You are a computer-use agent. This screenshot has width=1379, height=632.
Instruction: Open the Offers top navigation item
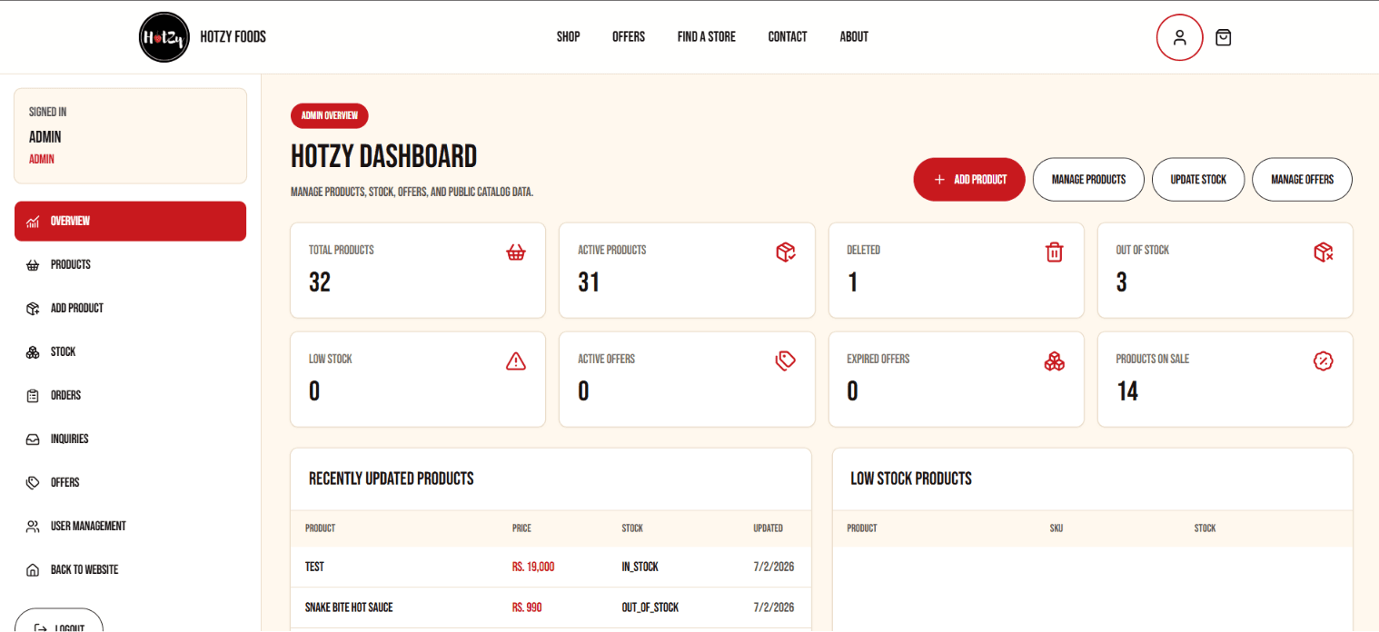(x=629, y=37)
